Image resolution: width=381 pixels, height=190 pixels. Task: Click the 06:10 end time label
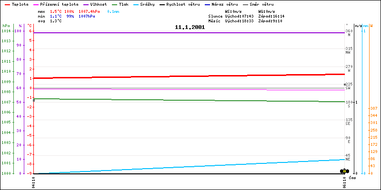point(345,182)
